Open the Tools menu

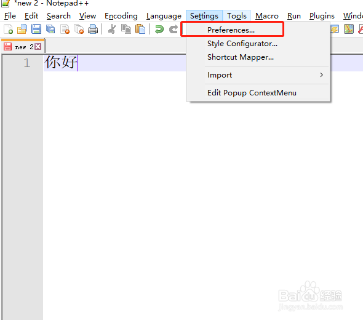[x=237, y=16]
